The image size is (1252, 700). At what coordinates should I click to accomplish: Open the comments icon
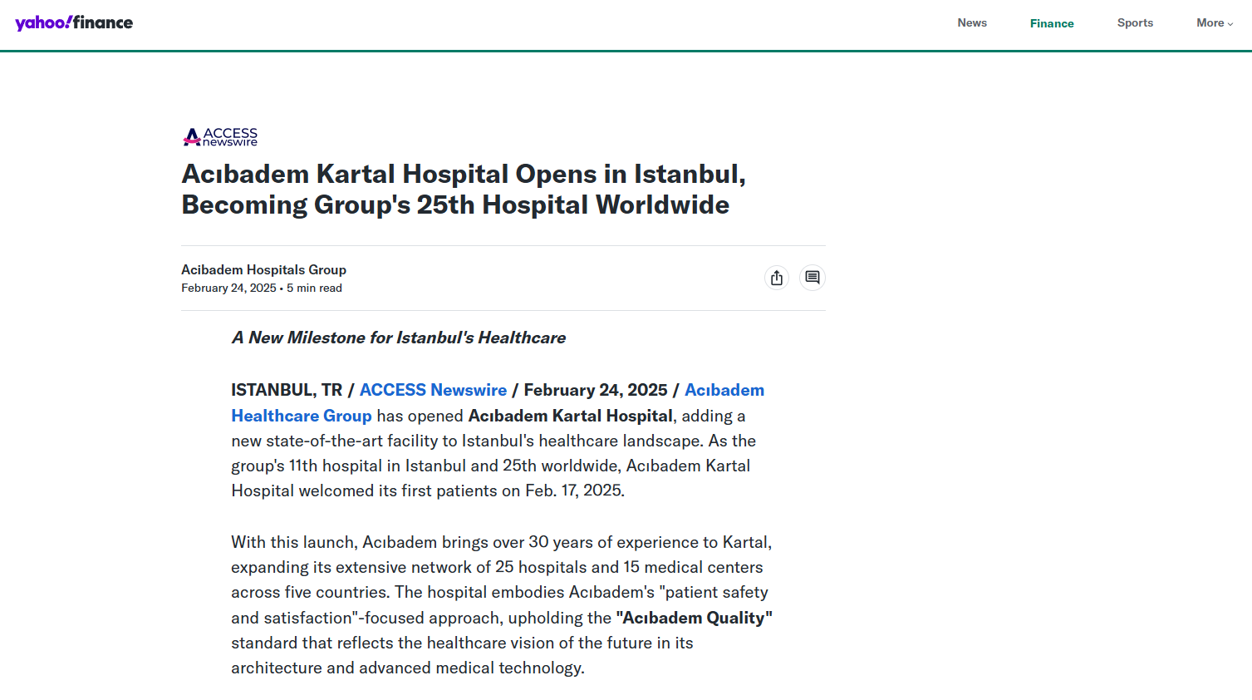click(x=813, y=278)
